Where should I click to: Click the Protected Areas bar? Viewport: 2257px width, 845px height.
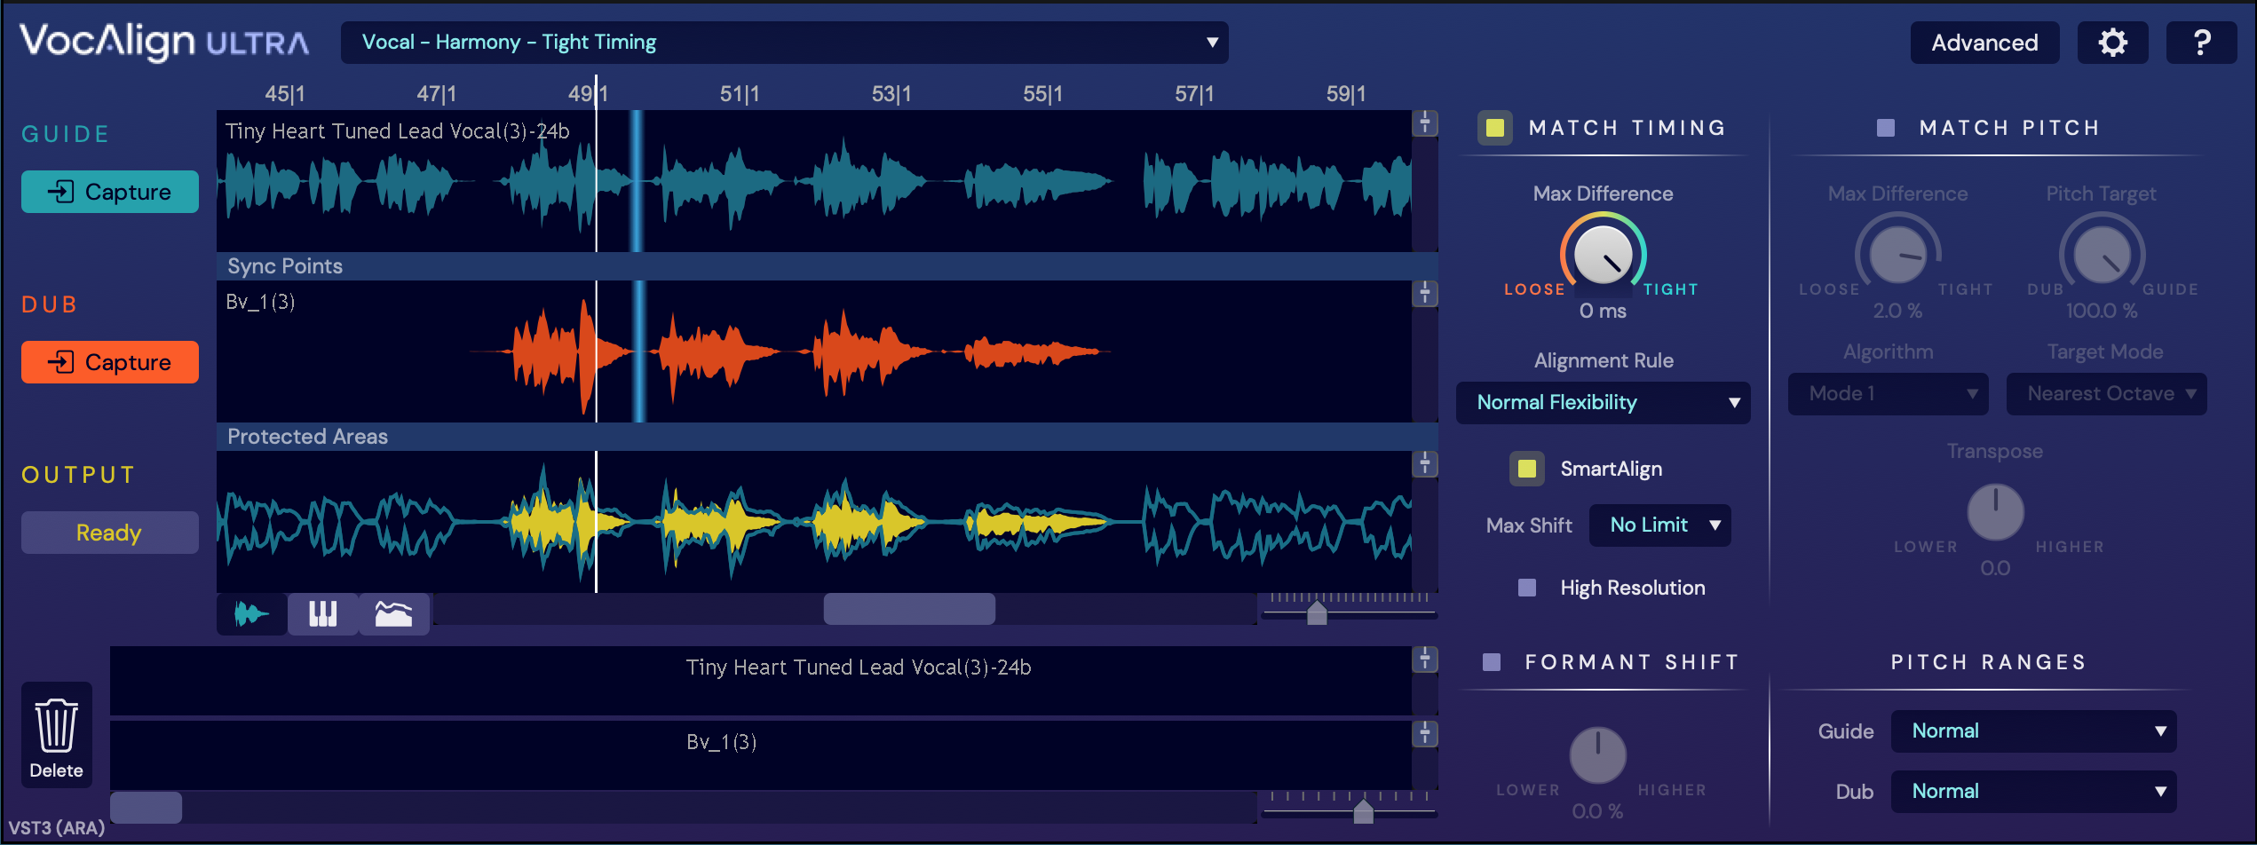tap(826, 437)
